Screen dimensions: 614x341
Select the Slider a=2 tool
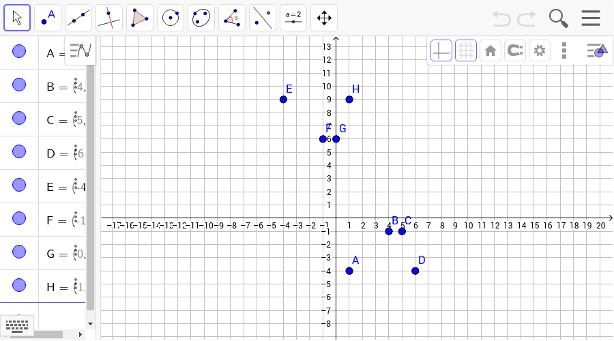(x=293, y=18)
